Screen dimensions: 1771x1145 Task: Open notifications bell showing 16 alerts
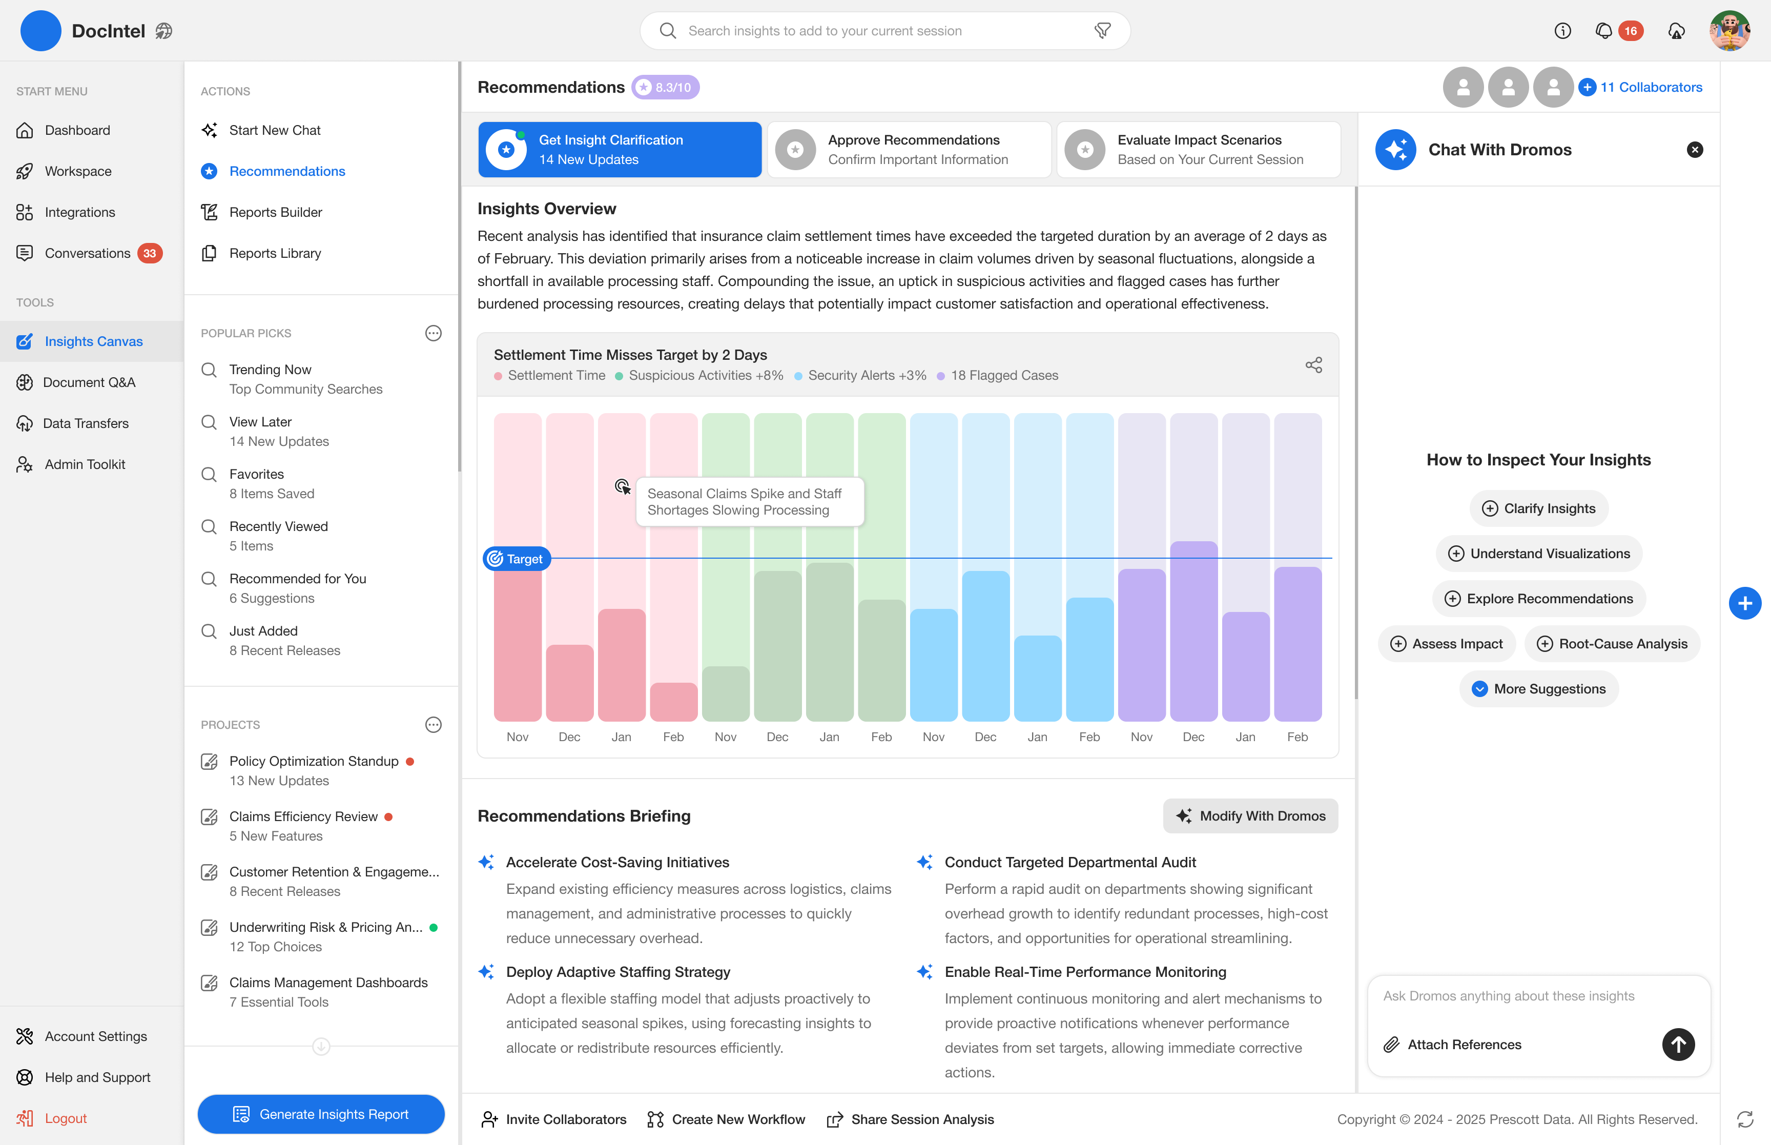pos(1604,30)
